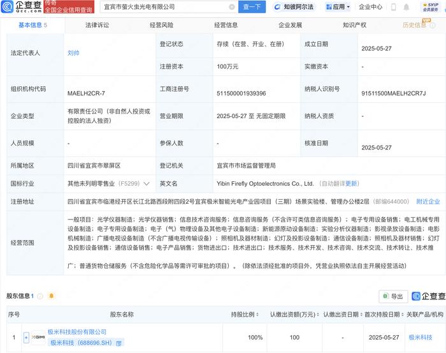Image resolution: width=446 pixels, height=353 pixels.
Task: Expand the 国标行业 F5299 chevron
Action: pyautogui.click(x=147, y=184)
